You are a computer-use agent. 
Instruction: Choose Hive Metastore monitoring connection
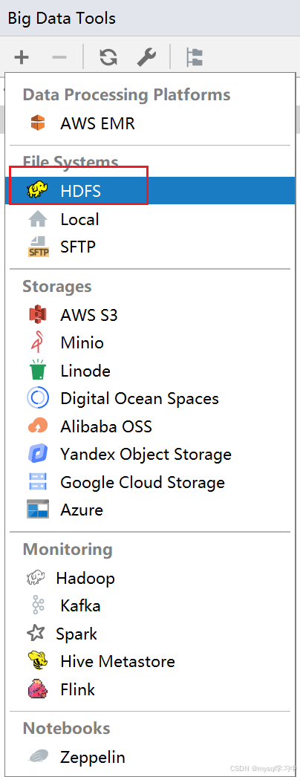tap(150, 661)
